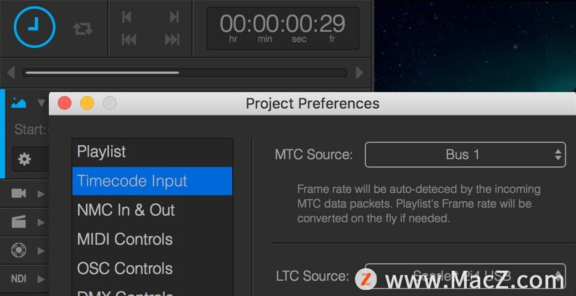Open the LTC Source dropdown

click(x=465, y=276)
